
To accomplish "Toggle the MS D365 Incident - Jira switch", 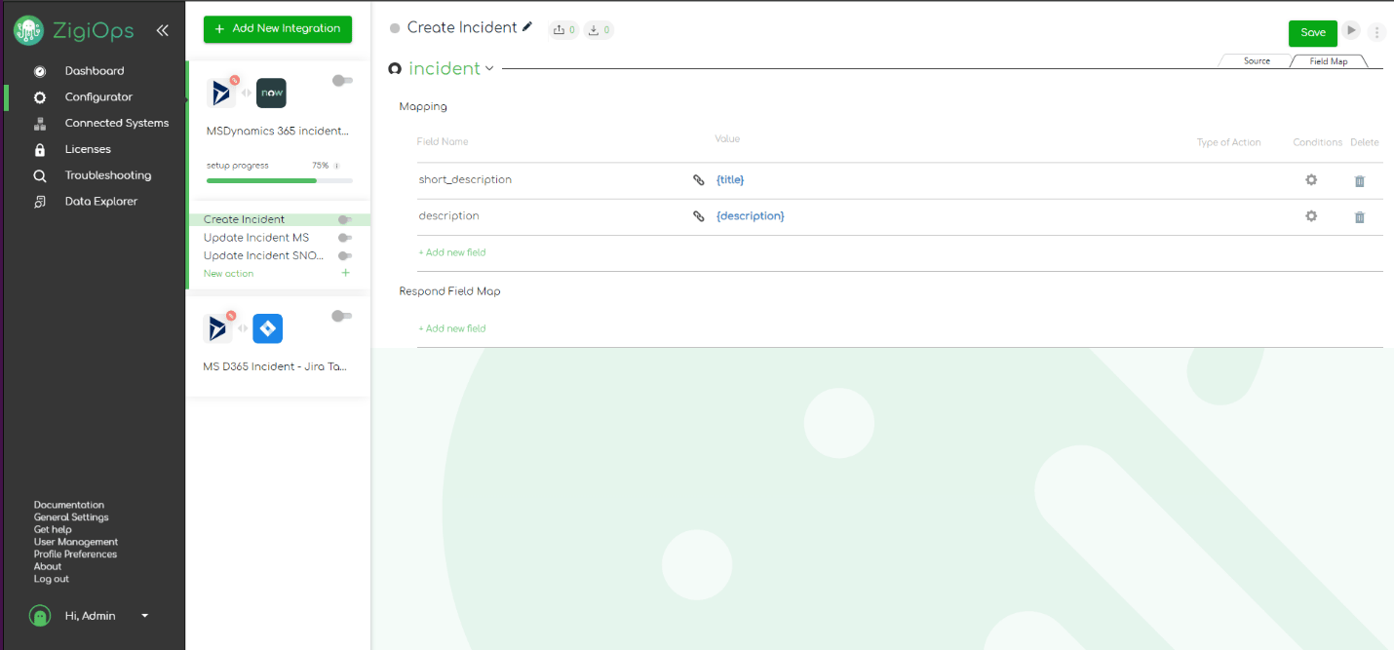I will coord(342,317).
